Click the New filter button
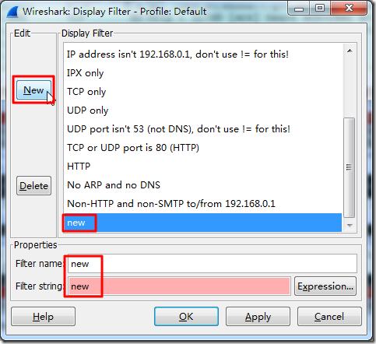 33,90
